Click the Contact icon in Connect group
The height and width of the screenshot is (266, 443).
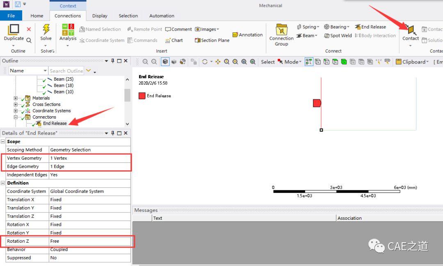[411, 29]
